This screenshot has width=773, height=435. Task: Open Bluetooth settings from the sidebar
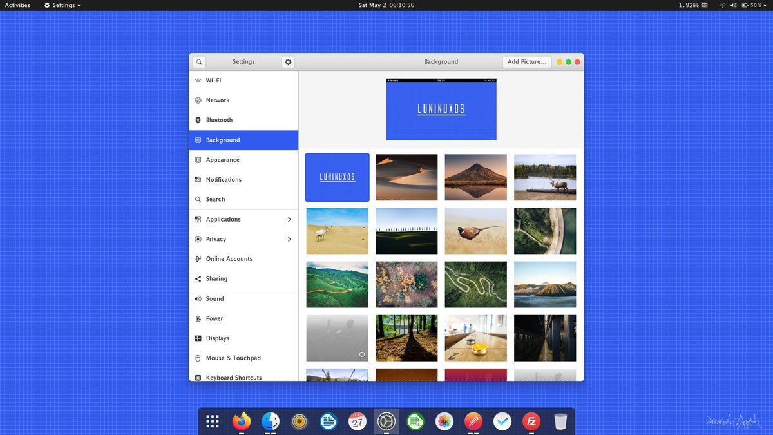[219, 120]
